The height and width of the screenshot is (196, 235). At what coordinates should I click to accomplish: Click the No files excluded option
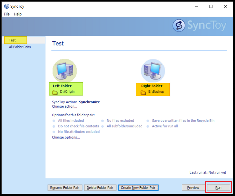pyautogui.click(x=120, y=121)
